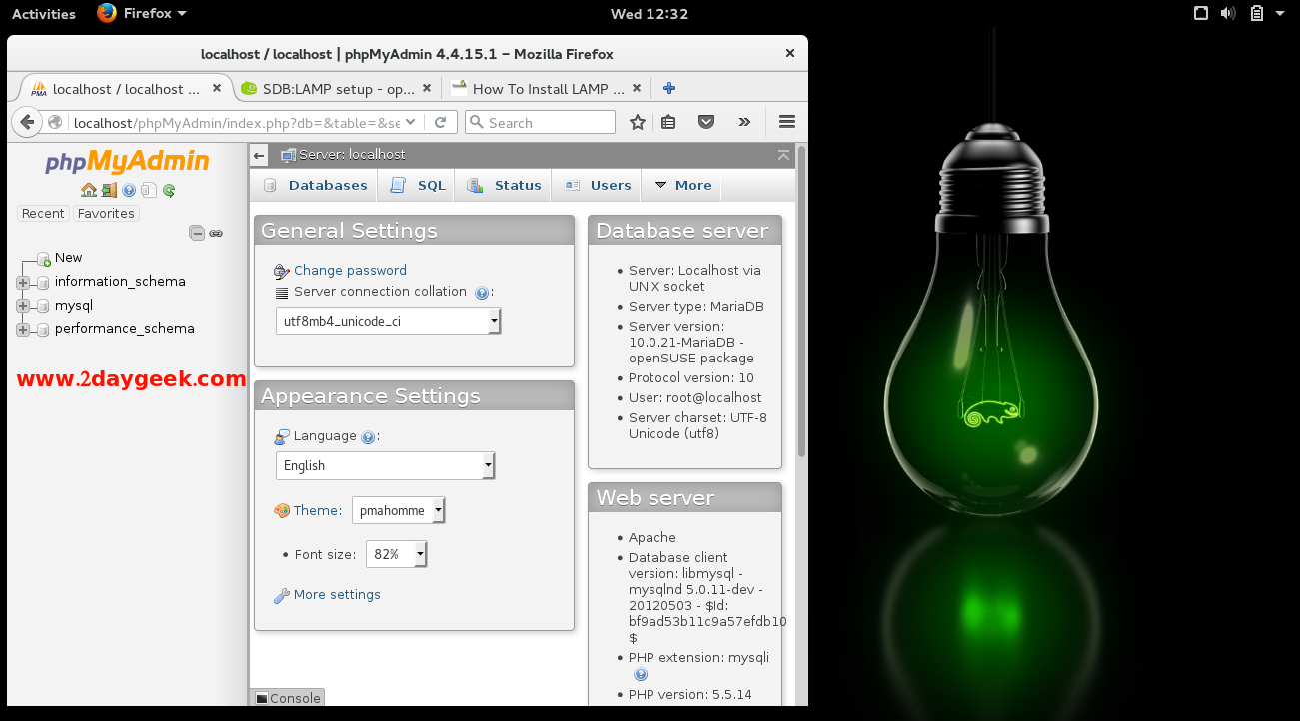Log out using the exit door icon
1300x721 pixels.
109,190
